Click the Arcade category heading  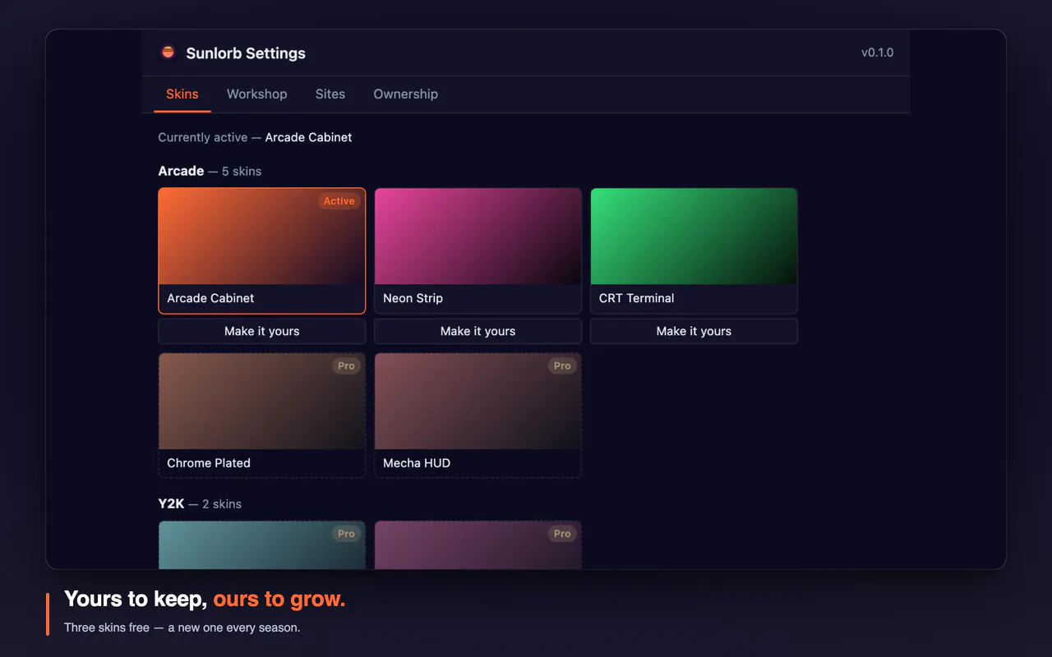[181, 171]
